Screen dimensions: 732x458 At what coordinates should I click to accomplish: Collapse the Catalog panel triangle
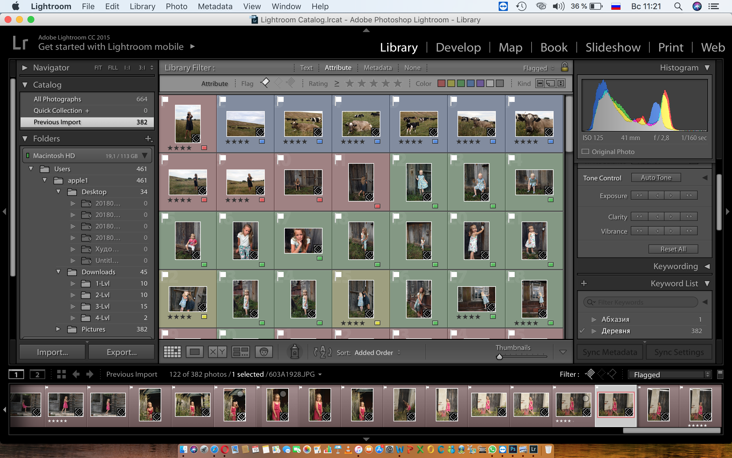[25, 85]
